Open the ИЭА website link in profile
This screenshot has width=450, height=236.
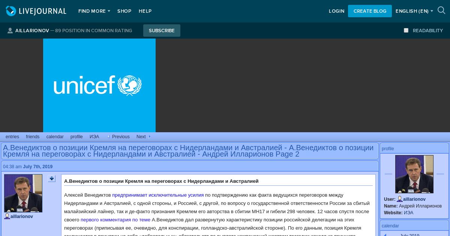408,213
